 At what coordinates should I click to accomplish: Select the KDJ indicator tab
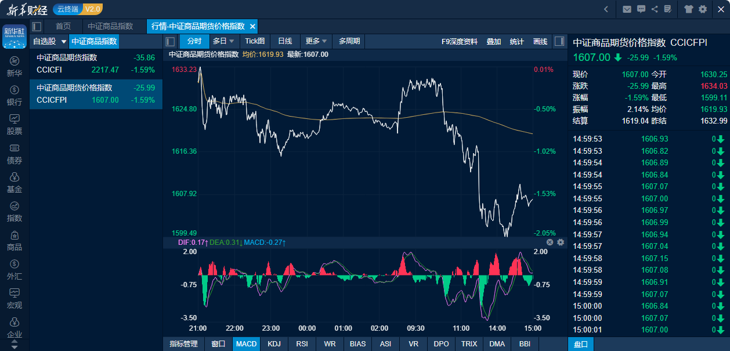click(274, 343)
